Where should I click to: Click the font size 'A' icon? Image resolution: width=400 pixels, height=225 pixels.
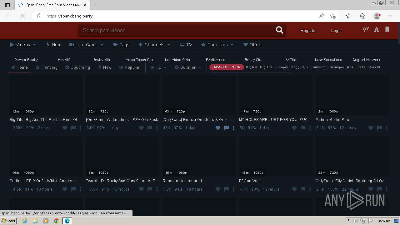pos(377,30)
